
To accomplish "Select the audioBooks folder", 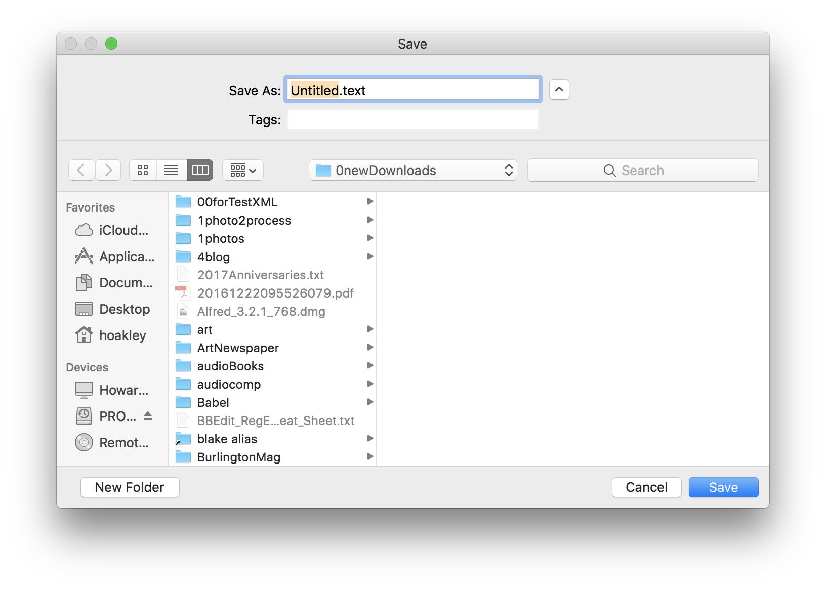I will [272, 366].
